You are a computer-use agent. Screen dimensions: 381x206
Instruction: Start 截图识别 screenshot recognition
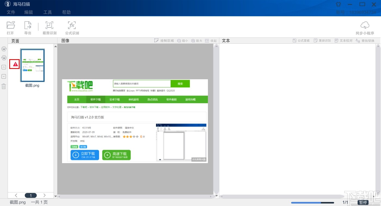click(x=49, y=25)
